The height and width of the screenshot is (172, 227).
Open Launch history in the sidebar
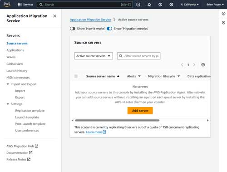point(17,71)
